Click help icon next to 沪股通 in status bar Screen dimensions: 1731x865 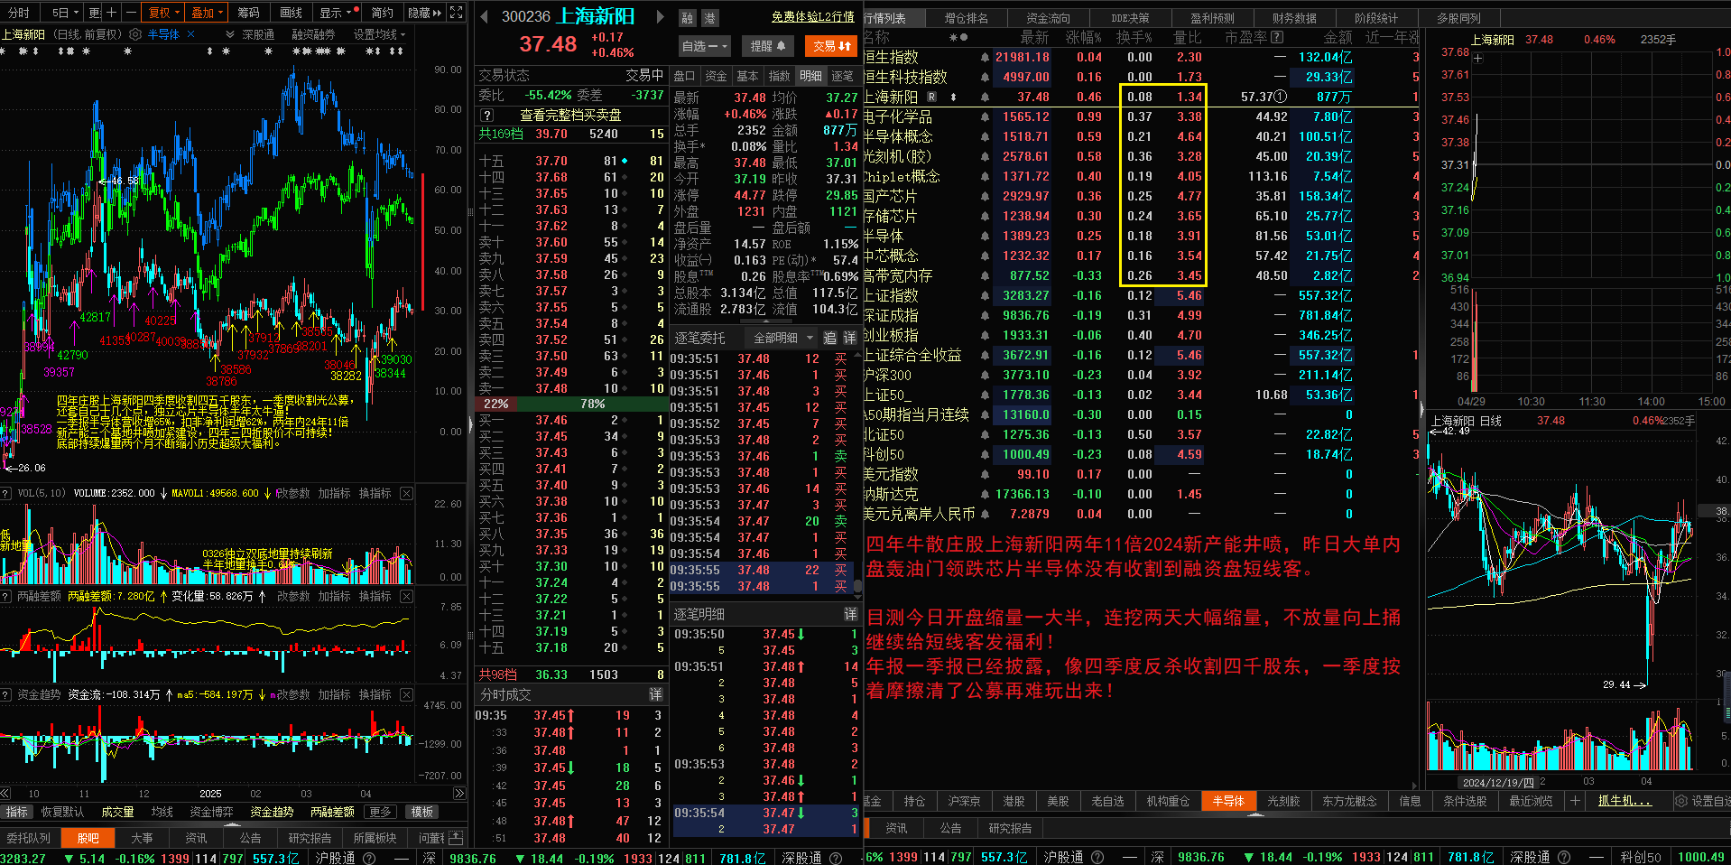click(369, 858)
